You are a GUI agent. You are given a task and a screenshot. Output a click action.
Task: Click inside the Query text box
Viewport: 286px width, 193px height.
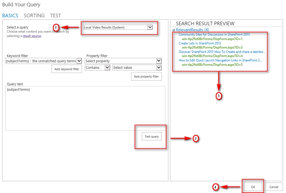(x=85, y=108)
